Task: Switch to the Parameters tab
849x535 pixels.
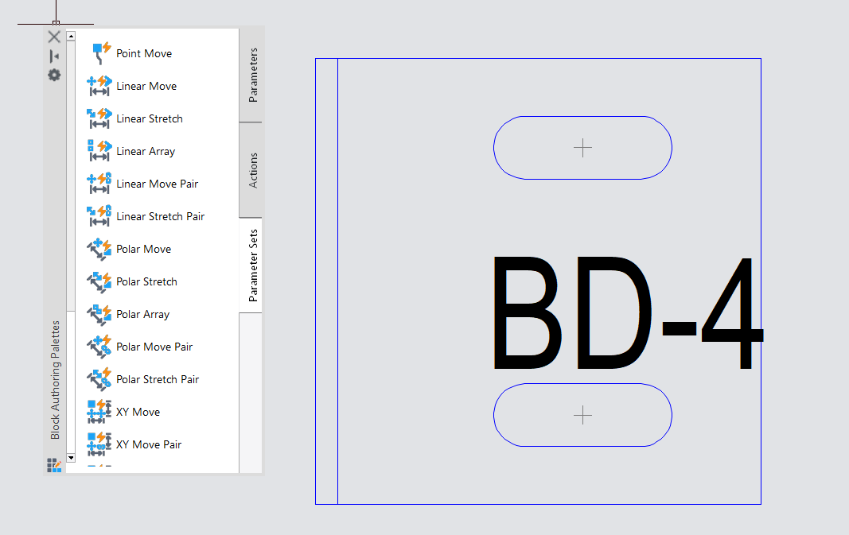Action: coord(251,76)
